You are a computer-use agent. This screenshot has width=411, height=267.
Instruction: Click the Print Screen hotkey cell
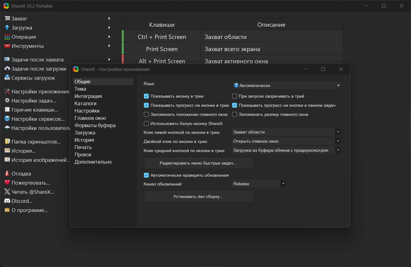tap(162, 49)
